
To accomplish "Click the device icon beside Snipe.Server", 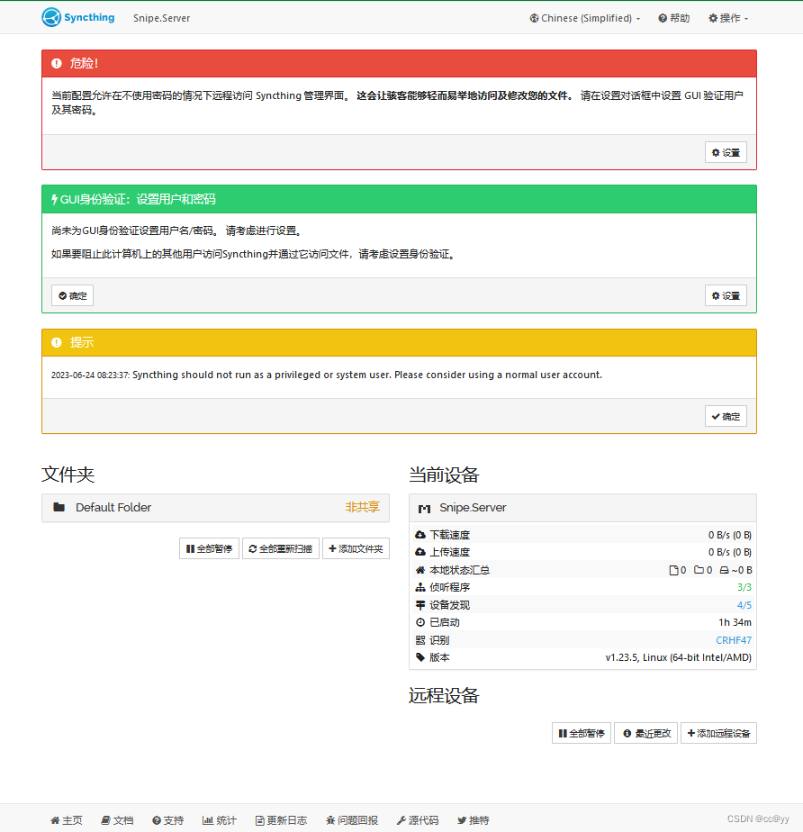I will point(424,509).
